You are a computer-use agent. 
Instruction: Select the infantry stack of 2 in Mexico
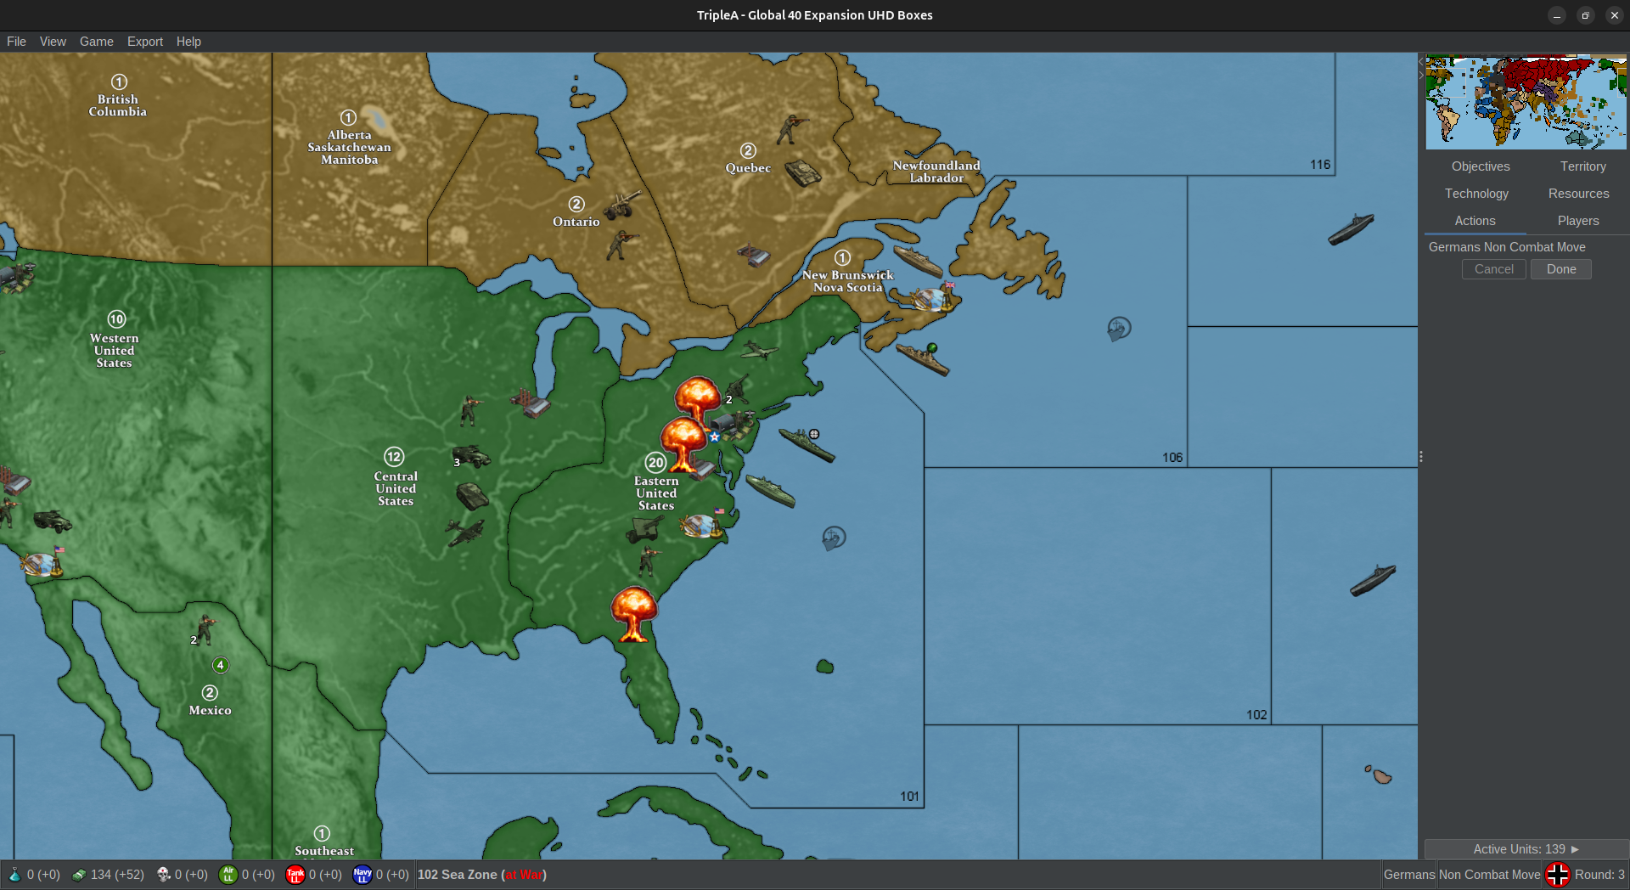click(204, 630)
